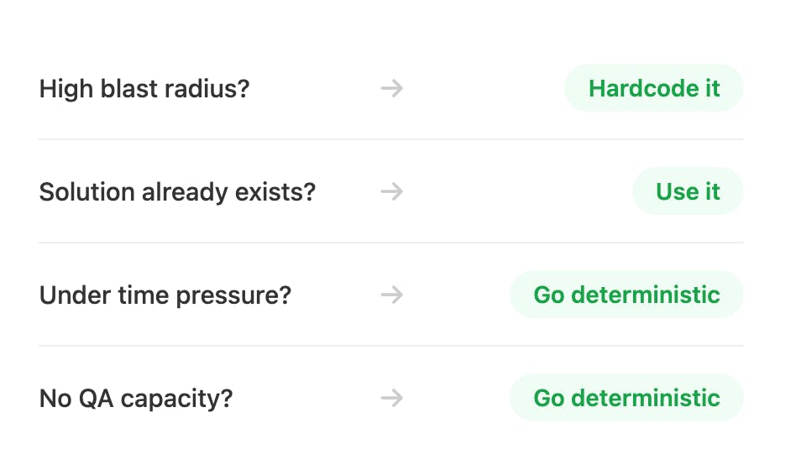Click the word Hardcode inside the green pill
The width and height of the screenshot is (796, 470).
pos(632,88)
